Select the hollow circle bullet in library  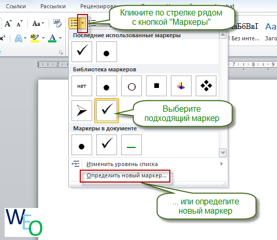click(x=132, y=86)
